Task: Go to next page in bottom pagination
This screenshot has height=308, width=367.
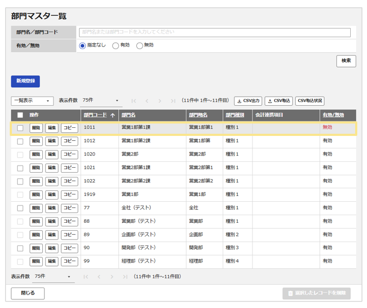Action: click(x=112, y=277)
